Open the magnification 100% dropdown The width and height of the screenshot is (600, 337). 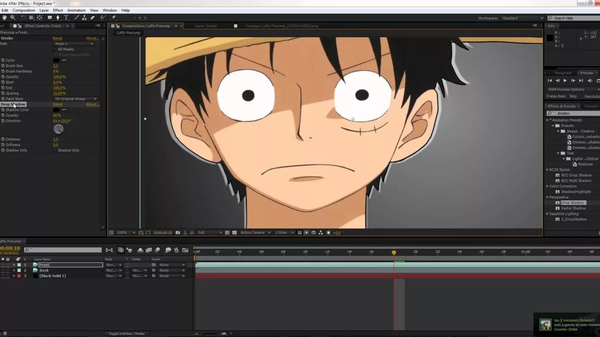pyautogui.click(x=126, y=233)
